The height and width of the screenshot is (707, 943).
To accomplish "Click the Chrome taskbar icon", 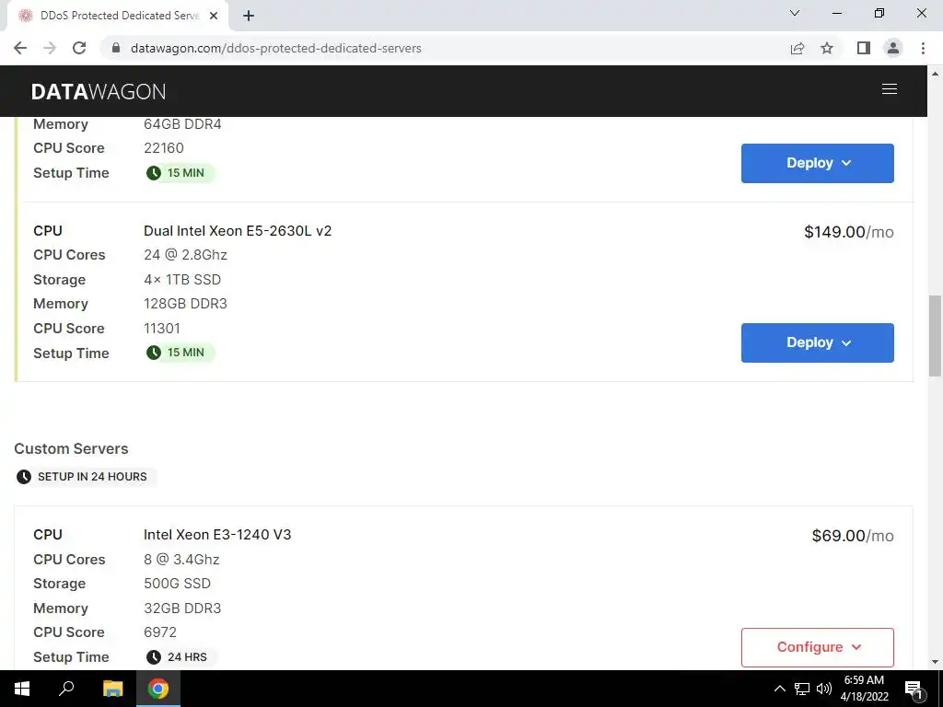I will click(158, 689).
